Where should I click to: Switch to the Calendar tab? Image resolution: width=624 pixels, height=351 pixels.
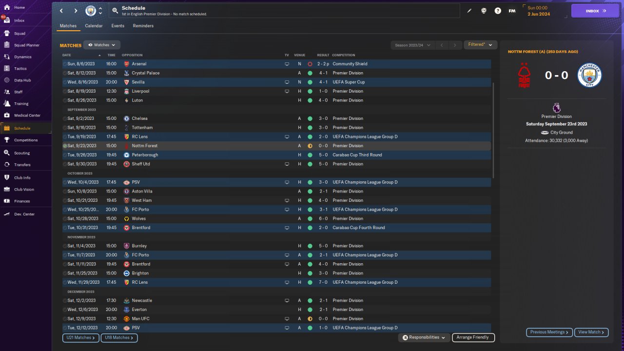click(94, 26)
